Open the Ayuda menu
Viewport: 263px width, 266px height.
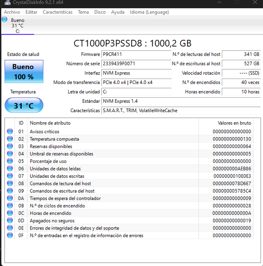point(118,12)
